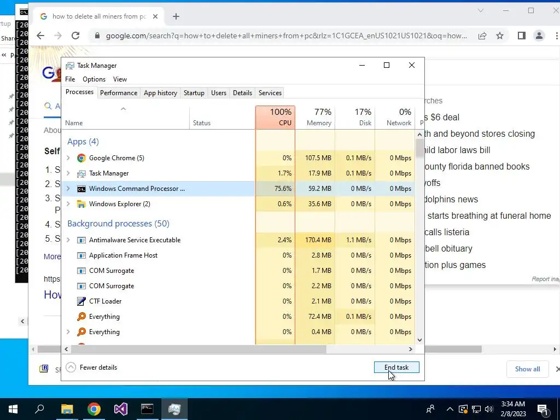Viewport: 560px width, 420px height.
Task: Open Chrome side panel icon
Action: (521, 36)
